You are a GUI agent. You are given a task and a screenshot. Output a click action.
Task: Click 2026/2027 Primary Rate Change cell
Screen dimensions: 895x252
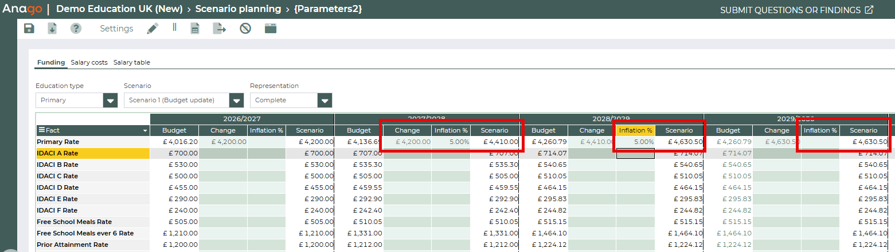pyautogui.click(x=223, y=142)
